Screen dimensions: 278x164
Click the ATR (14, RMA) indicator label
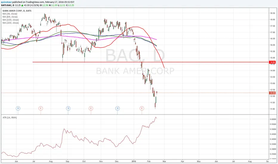[x=10, y=117]
